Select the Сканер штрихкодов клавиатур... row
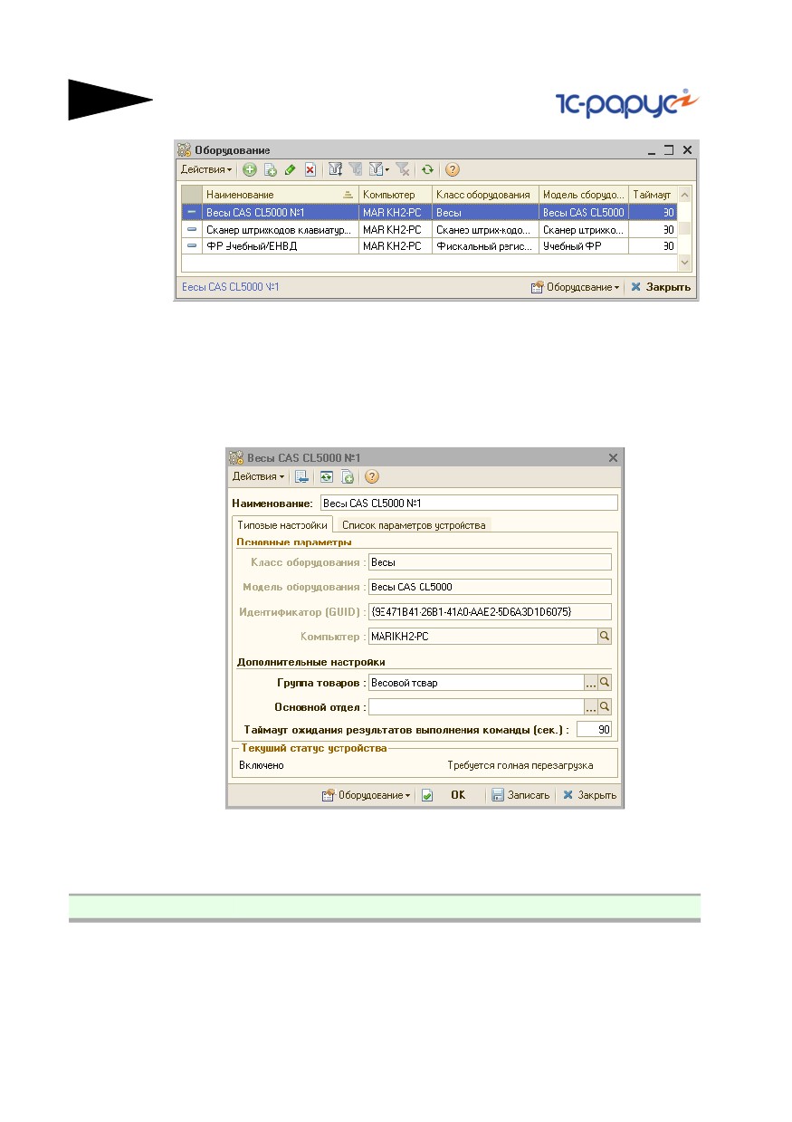This screenshot has width=792, height=1122. [429, 229]
